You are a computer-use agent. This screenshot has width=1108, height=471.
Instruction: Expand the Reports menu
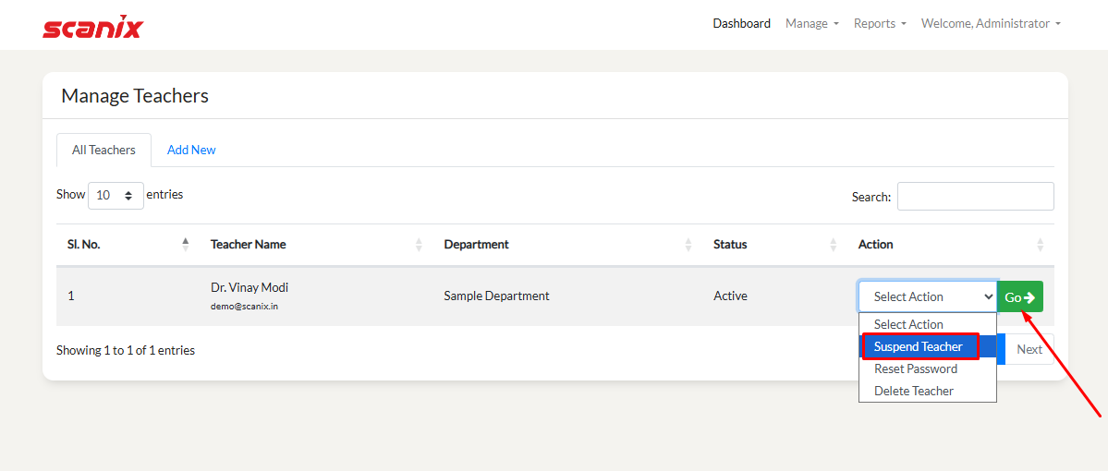pos(879,24)
